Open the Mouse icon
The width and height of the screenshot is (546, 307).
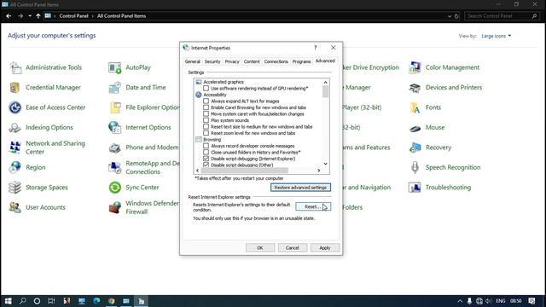click(x=415, y=128)
